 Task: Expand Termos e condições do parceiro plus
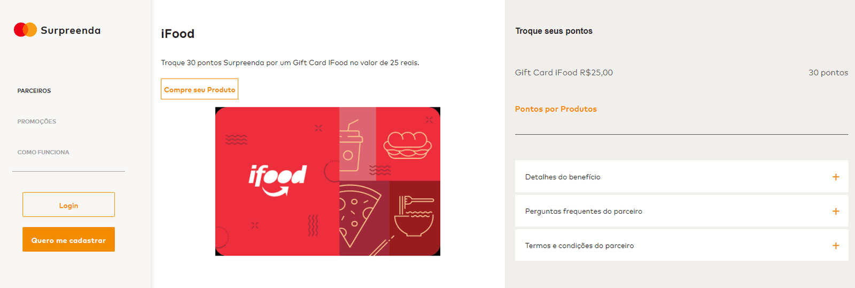coord(836,246)
